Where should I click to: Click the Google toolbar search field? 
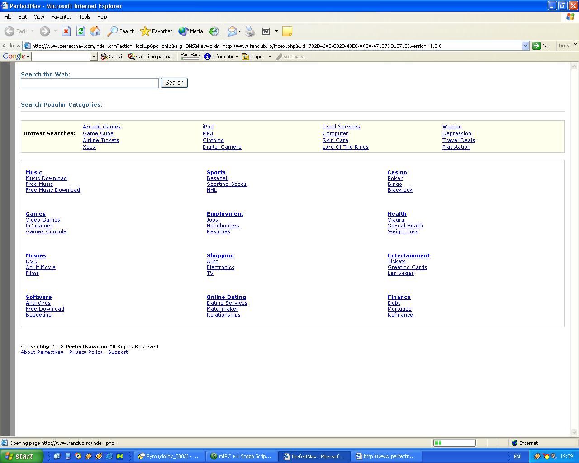coord(61,57)
